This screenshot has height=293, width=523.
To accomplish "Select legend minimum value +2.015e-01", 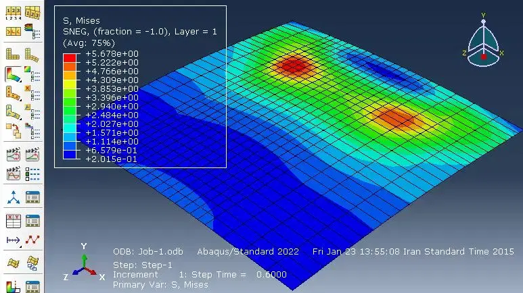I will tap(111, 159).
